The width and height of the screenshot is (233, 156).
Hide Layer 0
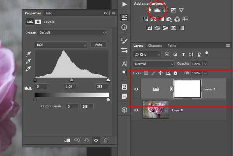(136, 110)
